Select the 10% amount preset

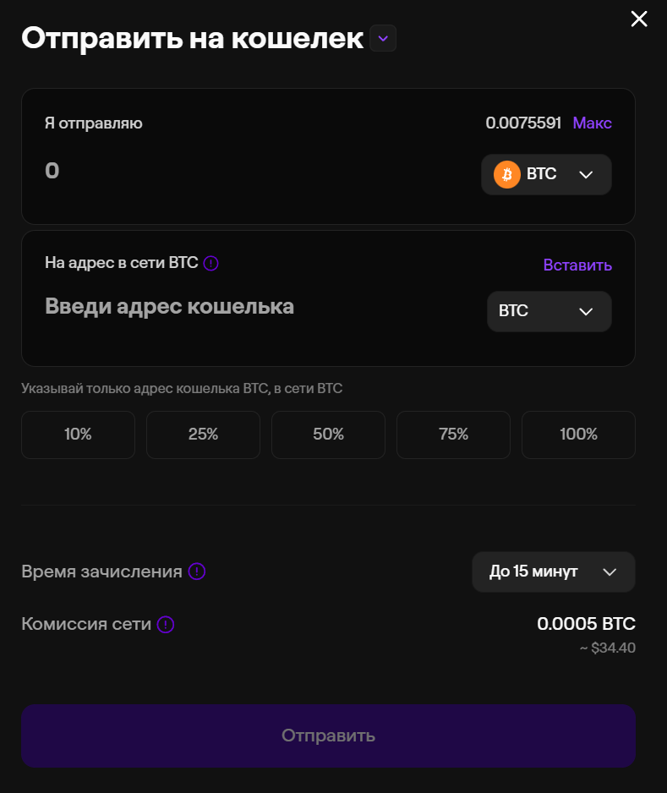coord(78,435)
